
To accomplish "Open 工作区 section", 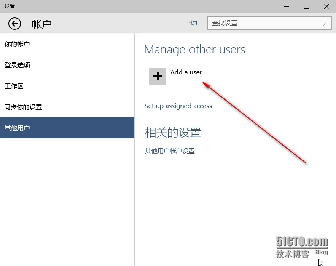I will coord(67,86).
